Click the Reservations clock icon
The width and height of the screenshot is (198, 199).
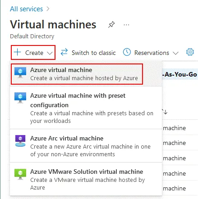coord(127,52)
